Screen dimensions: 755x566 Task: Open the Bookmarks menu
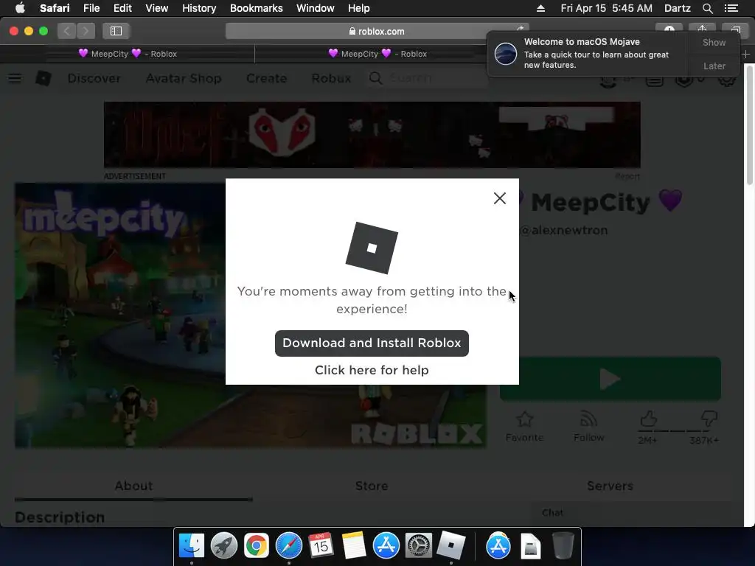click(x=256, y=8)
